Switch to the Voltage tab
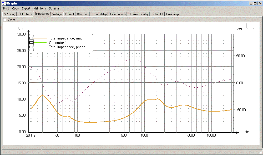 (57, 14)
